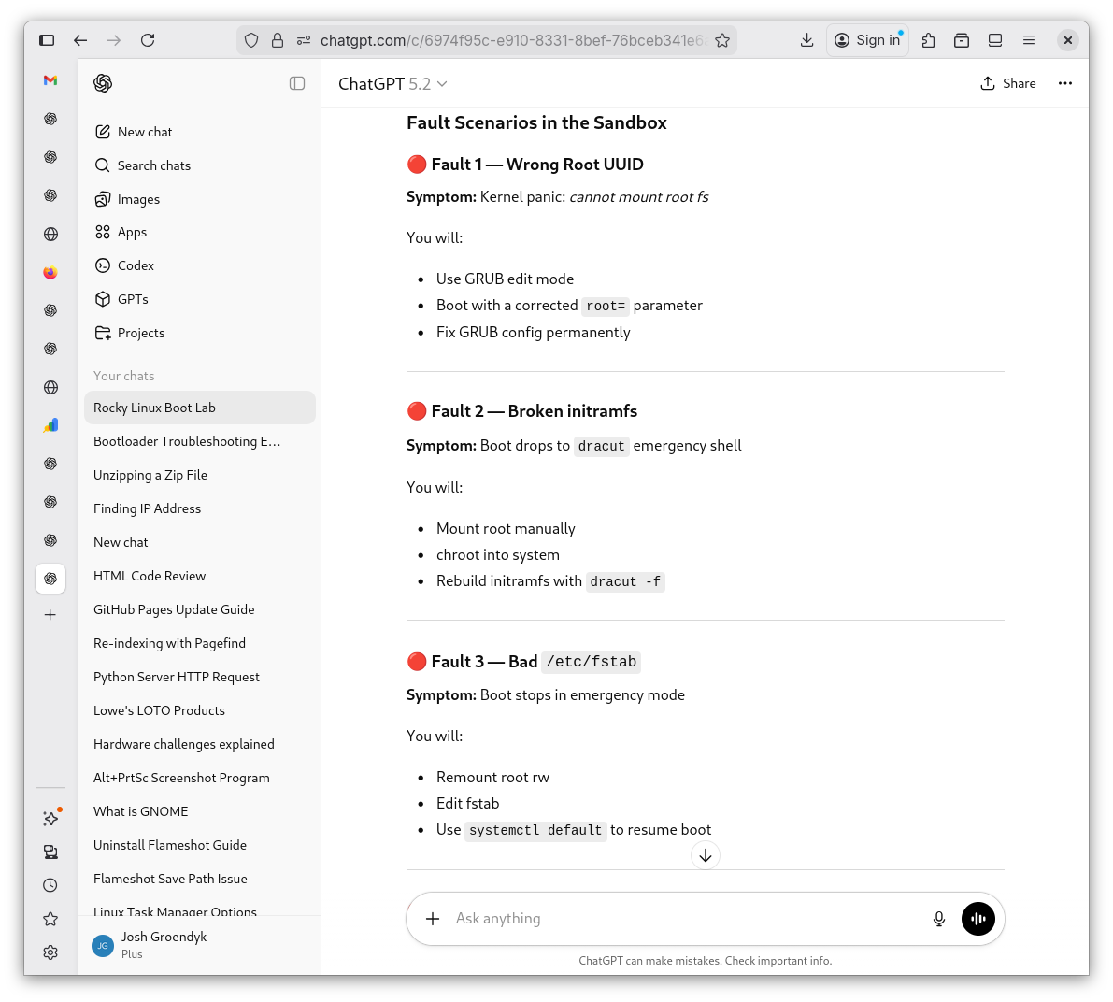Click the microphone dictation icon
Screen dimensions: 1113x1002
[939, 919]
